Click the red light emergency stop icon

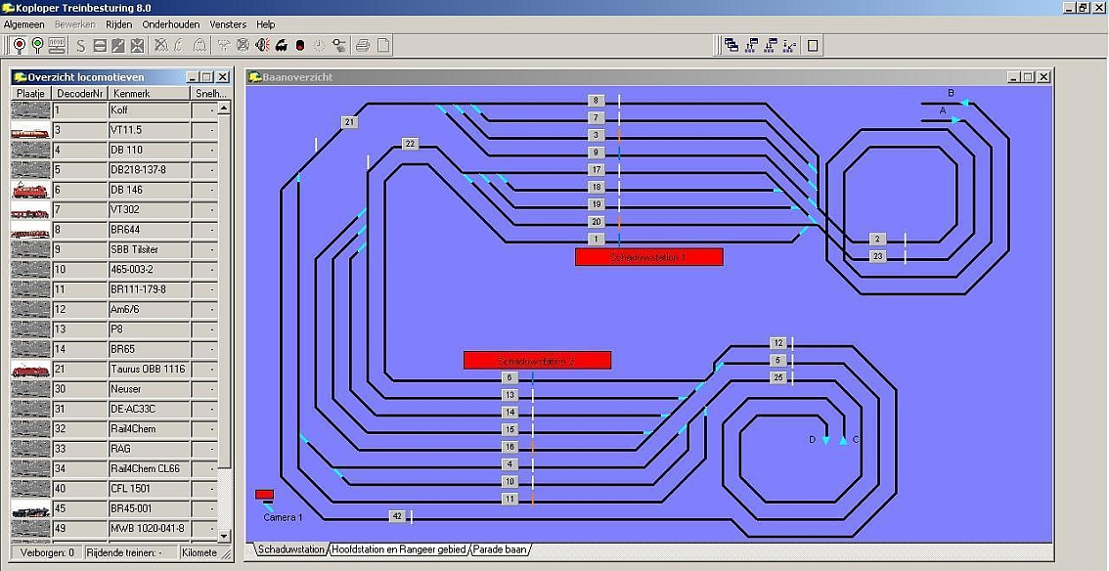(300, 46)
